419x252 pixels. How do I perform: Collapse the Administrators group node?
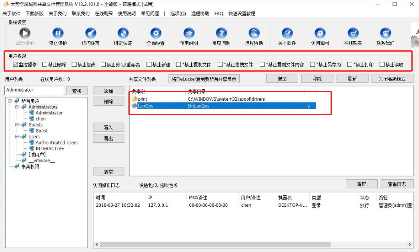click(x=17, y=107)
